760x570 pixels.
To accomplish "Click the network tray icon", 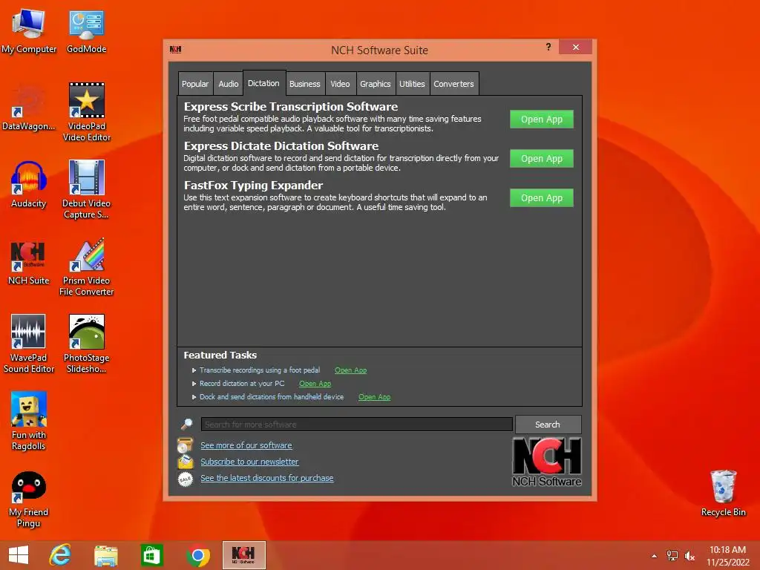I will click(x=672, y=556).
